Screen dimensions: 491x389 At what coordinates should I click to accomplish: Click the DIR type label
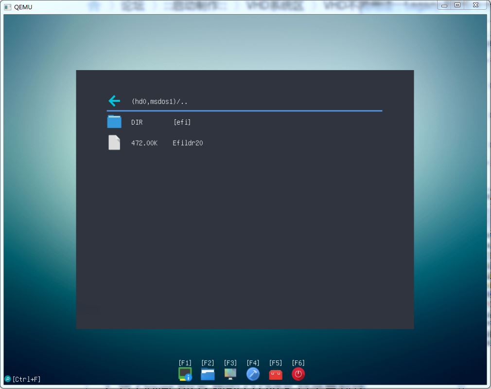tap(137, 122)
